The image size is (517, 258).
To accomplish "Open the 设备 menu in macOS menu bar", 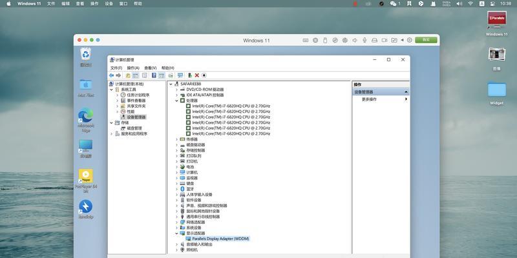I will 109,4.
